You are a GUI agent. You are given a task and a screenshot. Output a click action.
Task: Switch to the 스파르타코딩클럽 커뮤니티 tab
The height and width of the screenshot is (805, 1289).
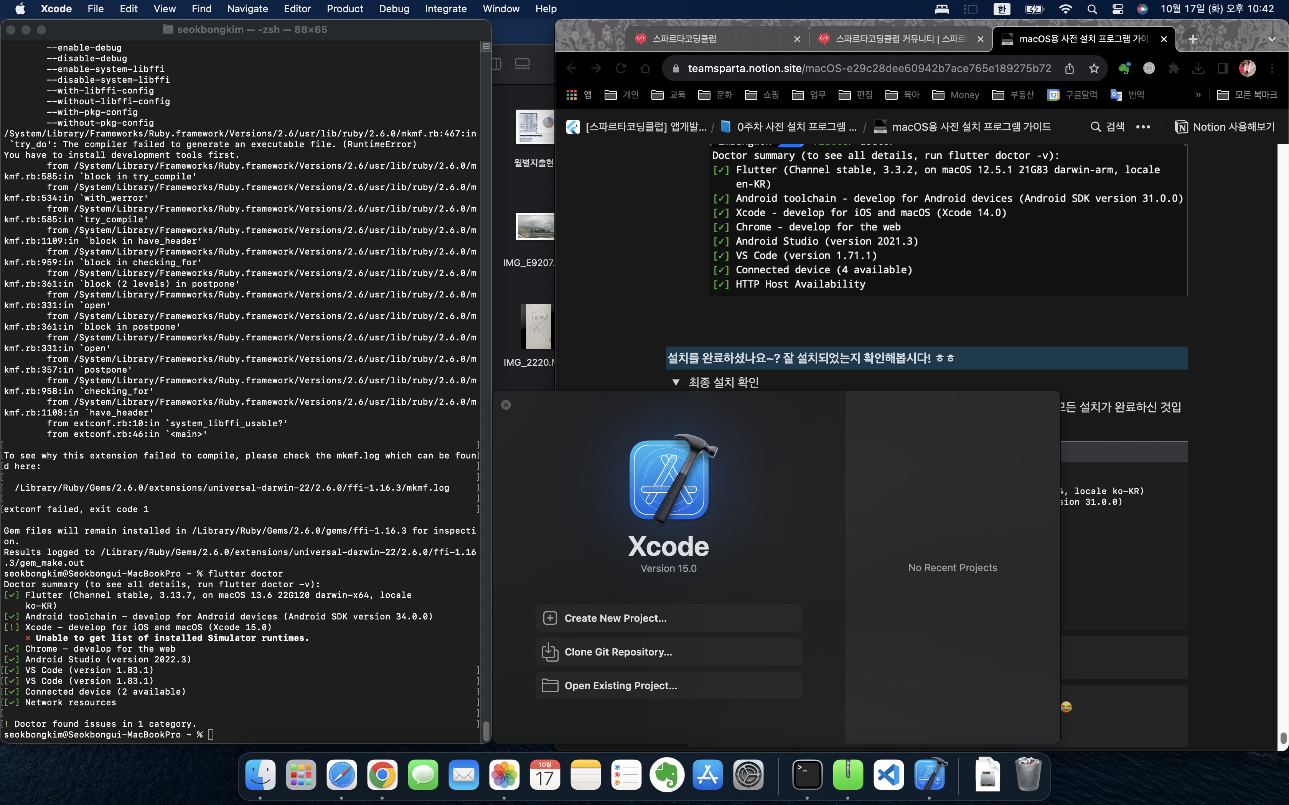900,39
